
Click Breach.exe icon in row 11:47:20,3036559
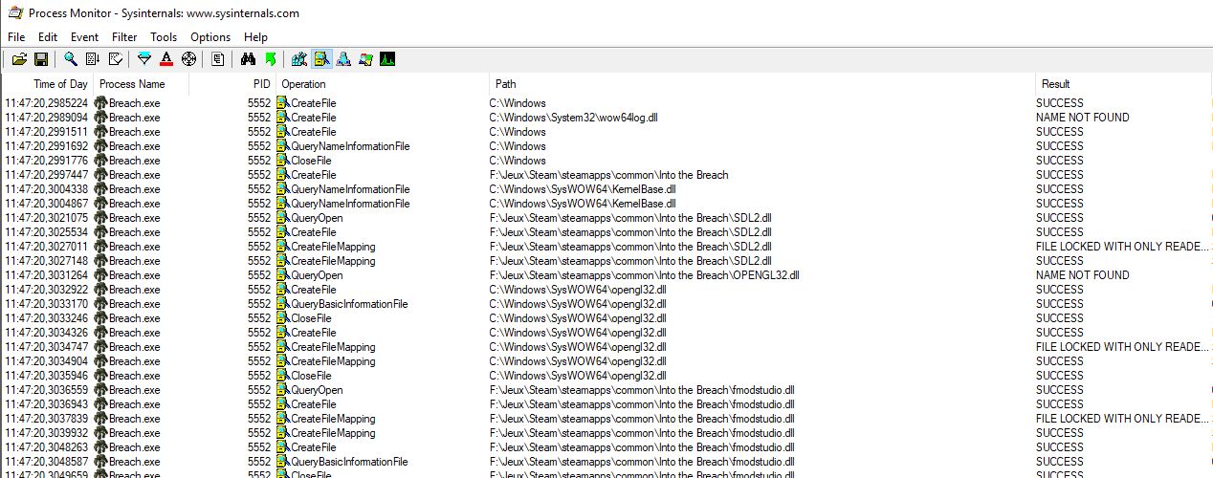tap(100, 390)
